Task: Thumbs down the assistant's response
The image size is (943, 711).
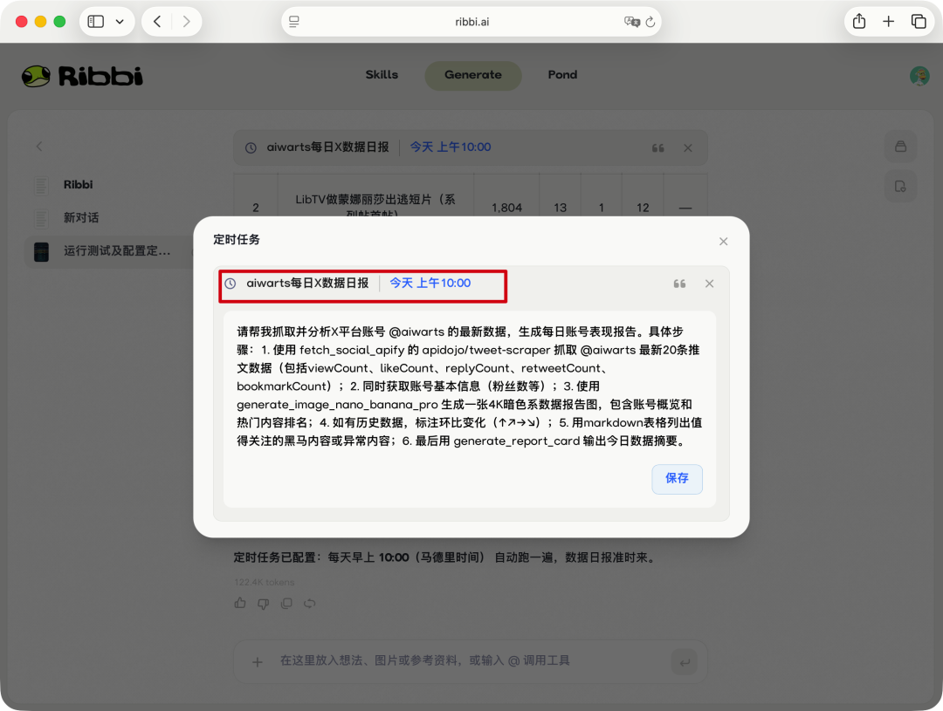Action: coord(263,603)
